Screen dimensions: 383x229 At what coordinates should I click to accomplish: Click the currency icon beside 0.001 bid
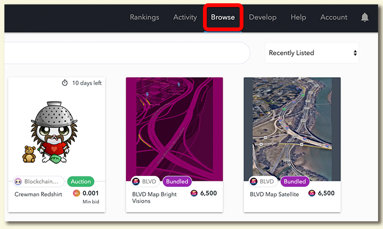click(x=76, y=193)
